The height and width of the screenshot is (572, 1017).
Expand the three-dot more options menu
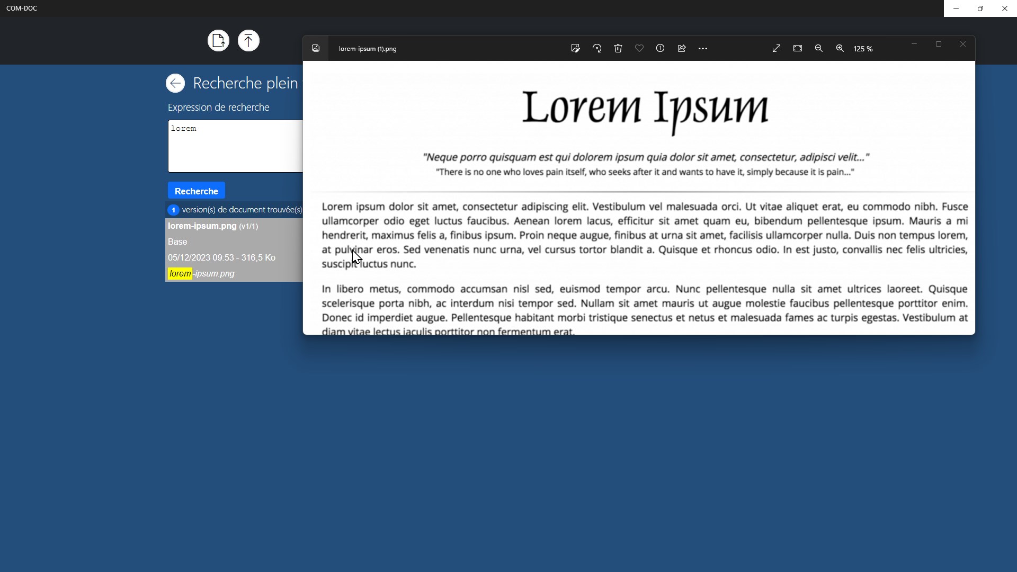703,48
